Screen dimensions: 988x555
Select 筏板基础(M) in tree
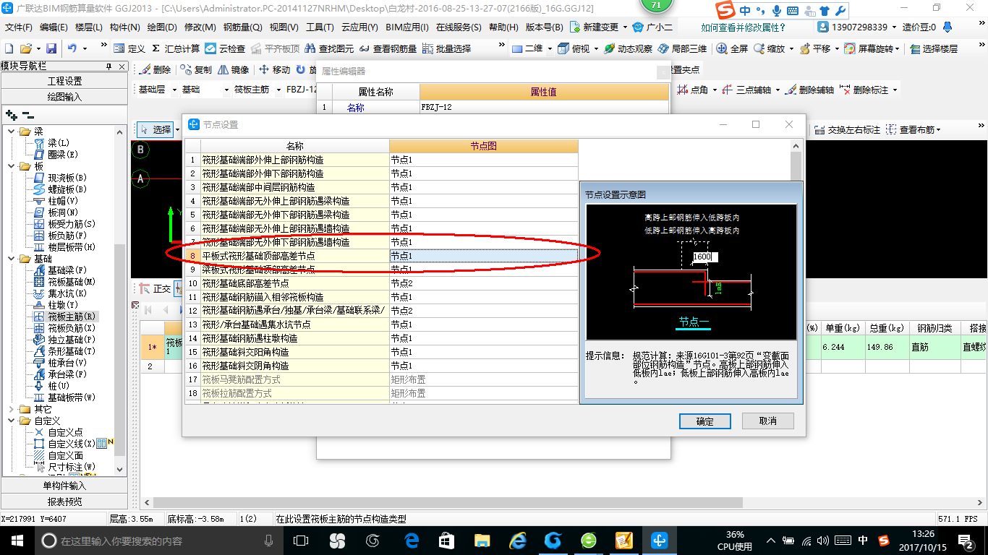point(65,282)
